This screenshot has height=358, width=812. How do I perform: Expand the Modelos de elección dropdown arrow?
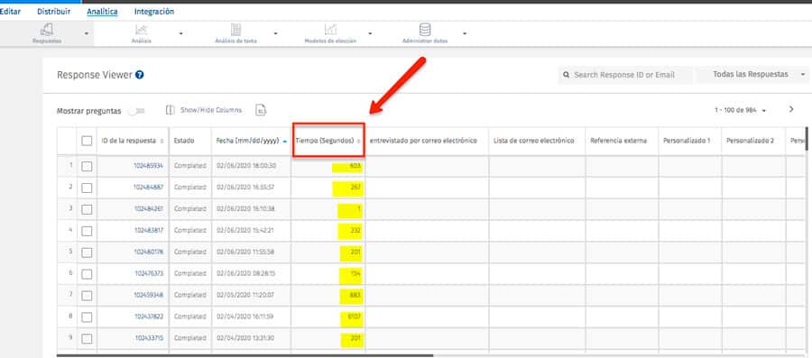(370, 33)
